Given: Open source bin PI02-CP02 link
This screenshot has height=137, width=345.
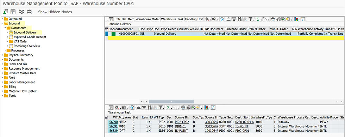Looking at the screenshot, I should [x=182, y=122].
